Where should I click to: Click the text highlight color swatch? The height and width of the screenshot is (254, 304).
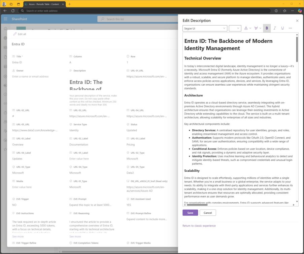tap(256, 28)
